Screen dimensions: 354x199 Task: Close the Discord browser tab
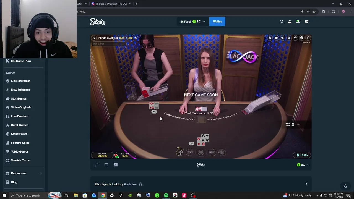(x=130, y=4)
